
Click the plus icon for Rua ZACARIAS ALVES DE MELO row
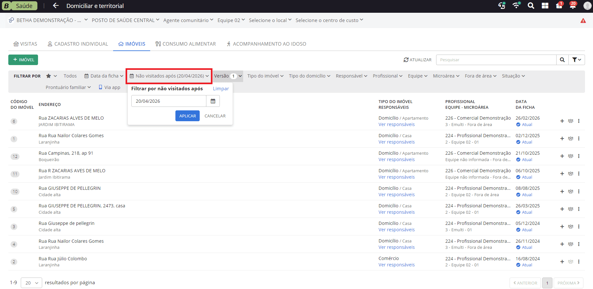pos(562,121)
